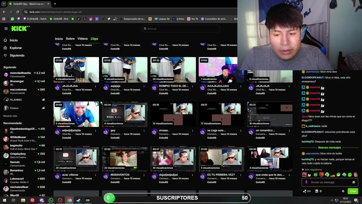The width and height of the screenshot is (362, 204).
Task: Open options menu for MARAVENTOS clip
Action: 144,175
